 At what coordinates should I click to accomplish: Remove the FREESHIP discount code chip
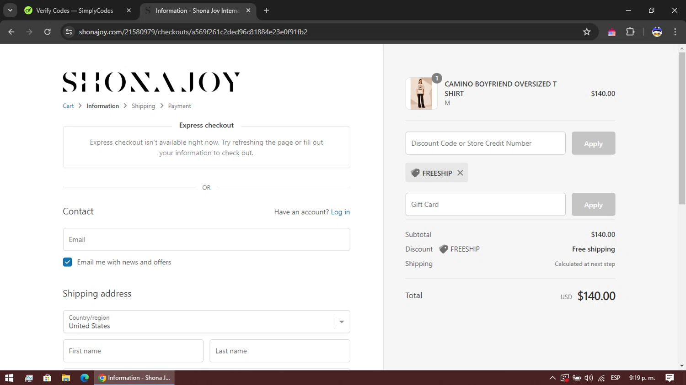tap(460, 173)
